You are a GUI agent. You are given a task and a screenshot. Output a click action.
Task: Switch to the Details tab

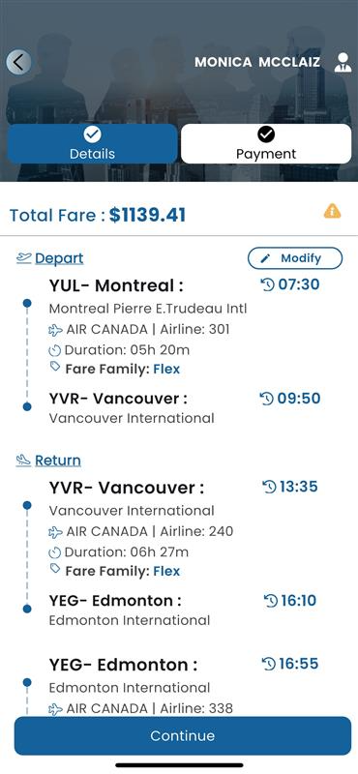point(92,143)
